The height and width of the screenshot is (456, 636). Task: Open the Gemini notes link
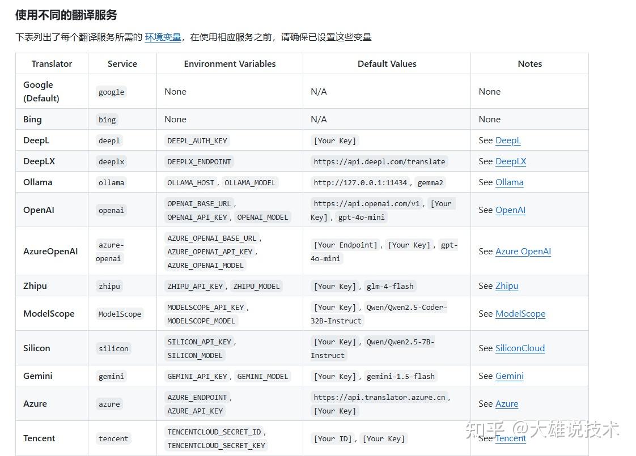[510, 376]
